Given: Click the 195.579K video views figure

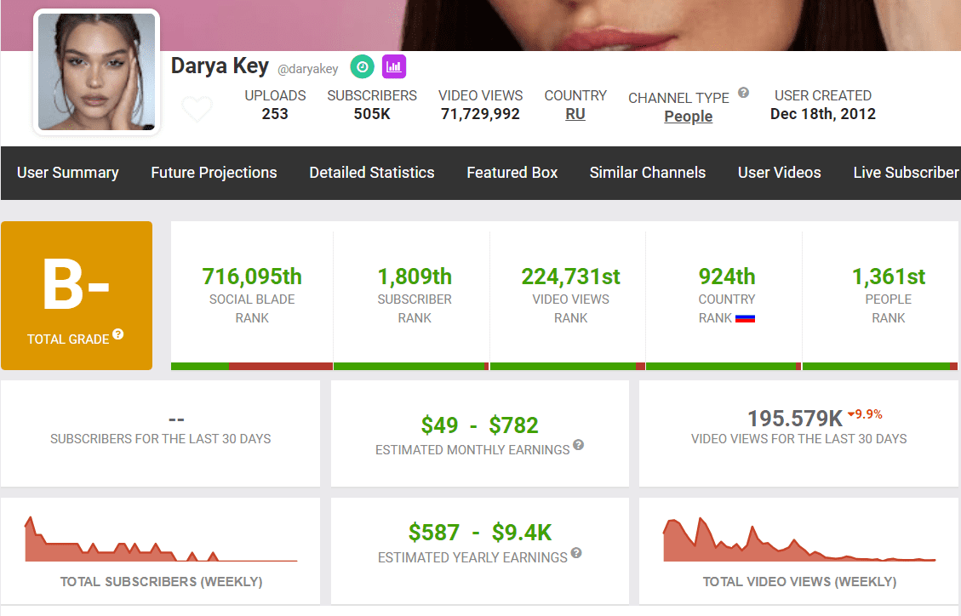Looking at the screenshot, I should [x=795, y=419].
